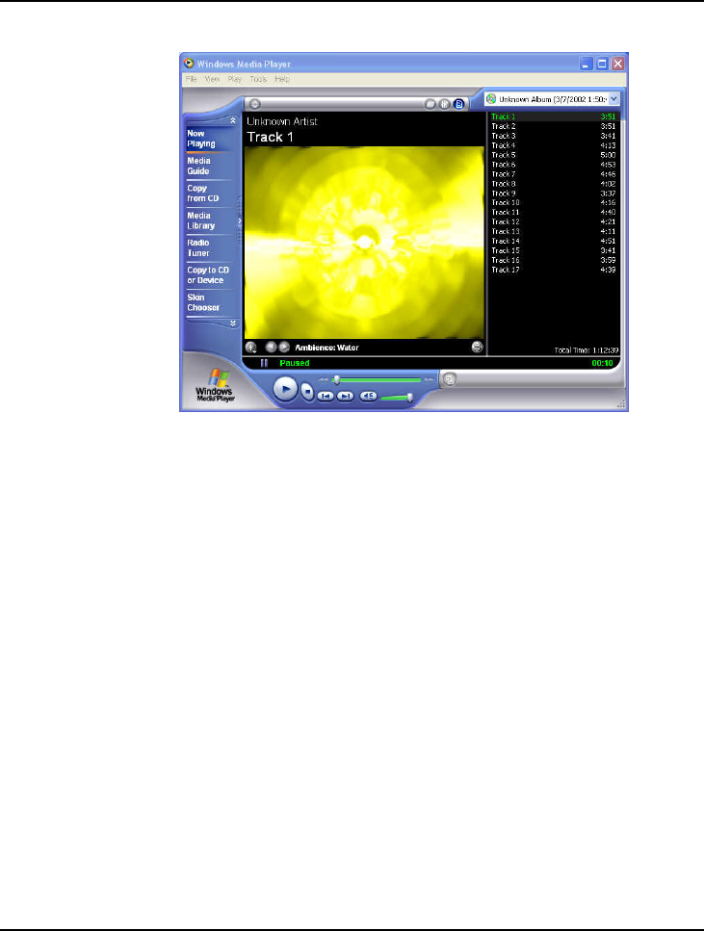Select Track 6 in playlist
The image size is (704, 931).
click(553, 165)
